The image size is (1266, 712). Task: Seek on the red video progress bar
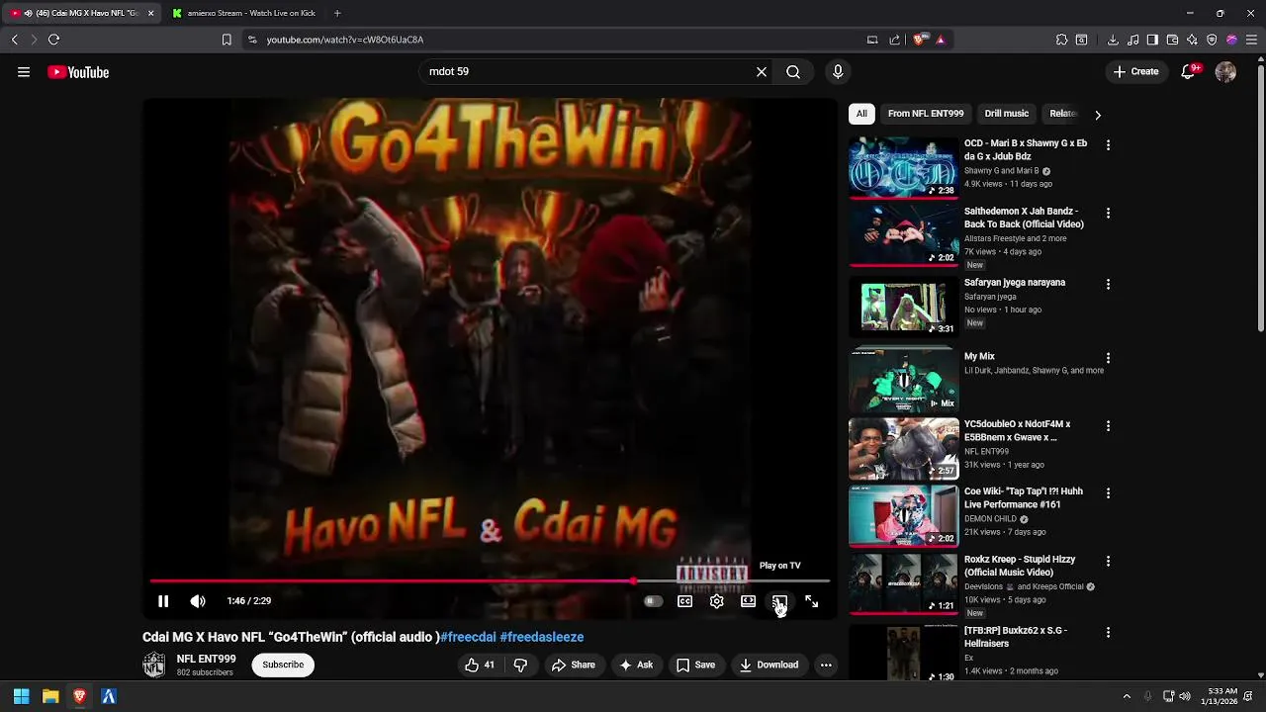coord(490,581)
